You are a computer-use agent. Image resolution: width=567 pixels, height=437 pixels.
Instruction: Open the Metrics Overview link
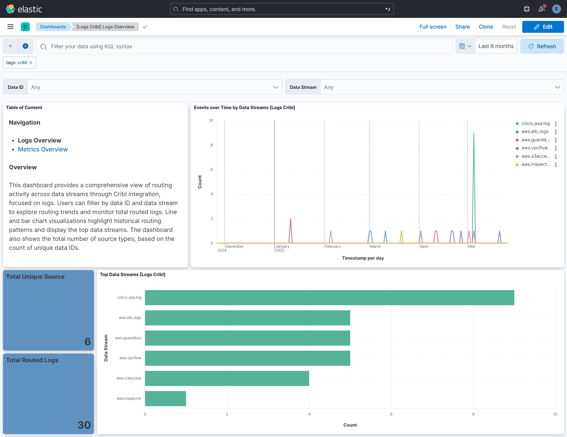tap(43, 149)
